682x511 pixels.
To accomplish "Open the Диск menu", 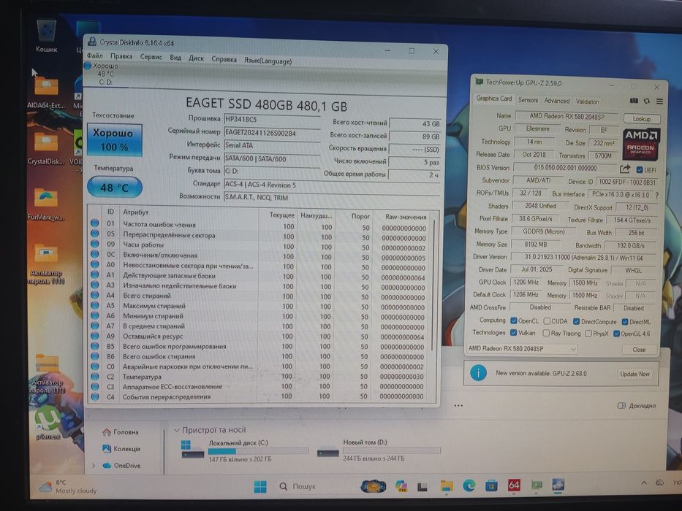I will click(x=196, y=58).
